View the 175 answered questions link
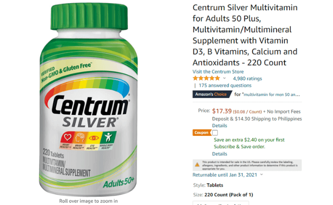Image resolution: width=333 pixels, height=205 pixels. point(225,86)
